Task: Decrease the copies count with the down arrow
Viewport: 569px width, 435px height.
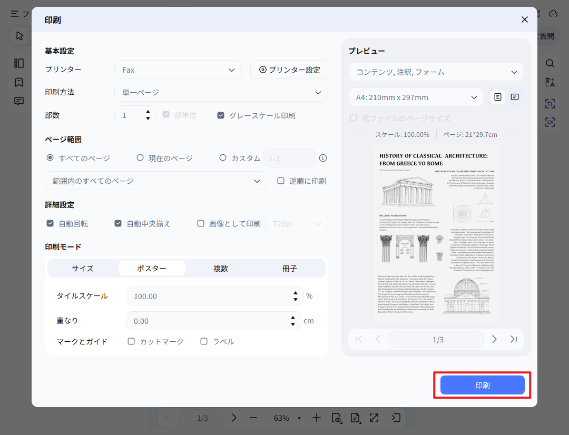Action: [x=148, y=118]
